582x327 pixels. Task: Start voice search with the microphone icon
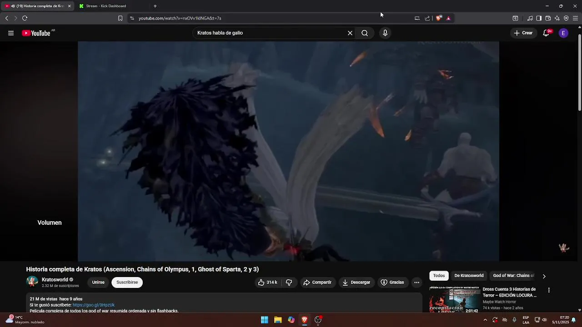[385, 33]
